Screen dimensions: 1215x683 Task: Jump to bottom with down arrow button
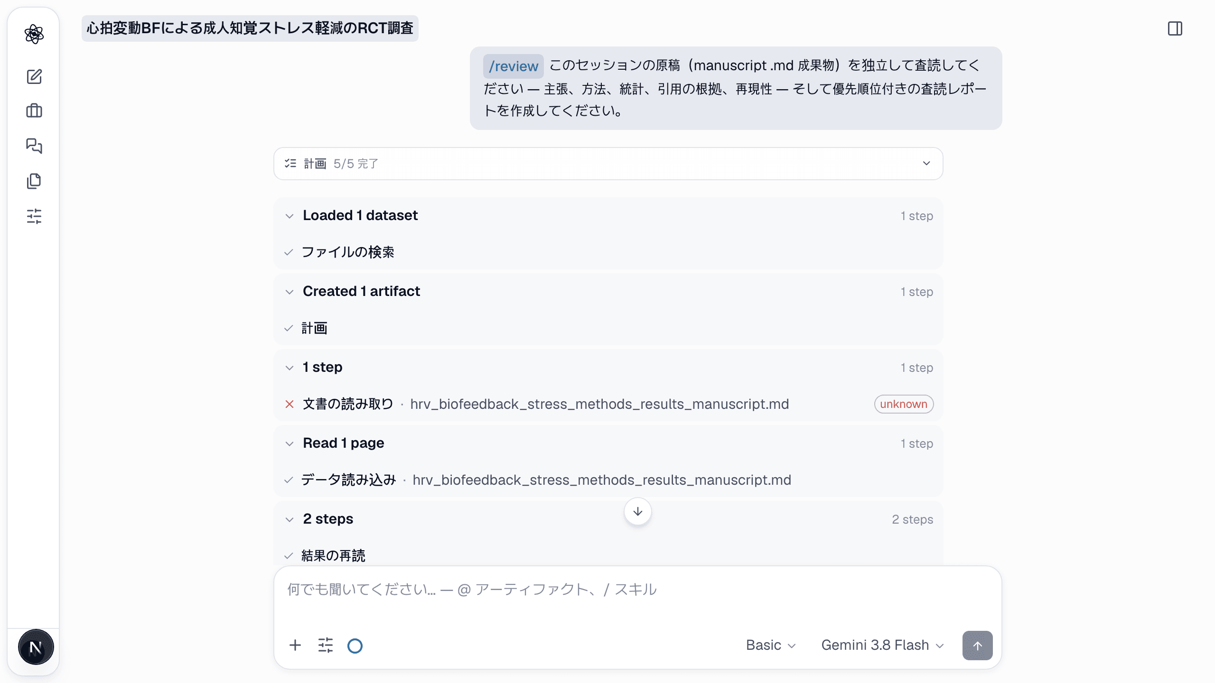click(x=637, y=511)
